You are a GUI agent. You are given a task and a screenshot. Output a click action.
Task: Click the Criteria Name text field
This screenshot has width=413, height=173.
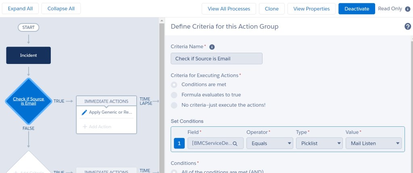pos(217,59)
